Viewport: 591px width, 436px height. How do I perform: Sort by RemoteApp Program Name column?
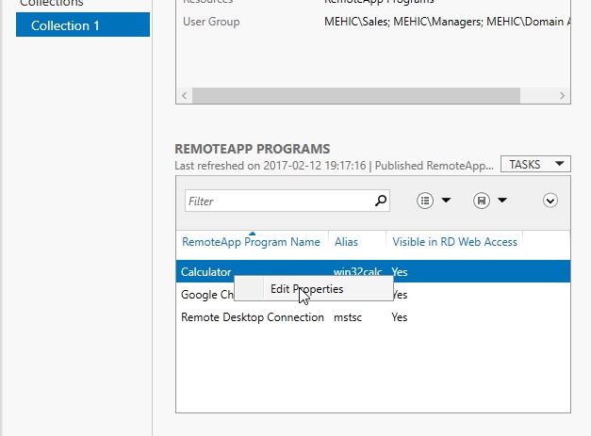click(x=251, y=242)
